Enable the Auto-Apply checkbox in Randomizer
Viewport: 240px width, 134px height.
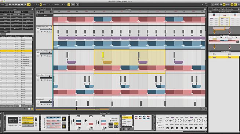[9, 126]
